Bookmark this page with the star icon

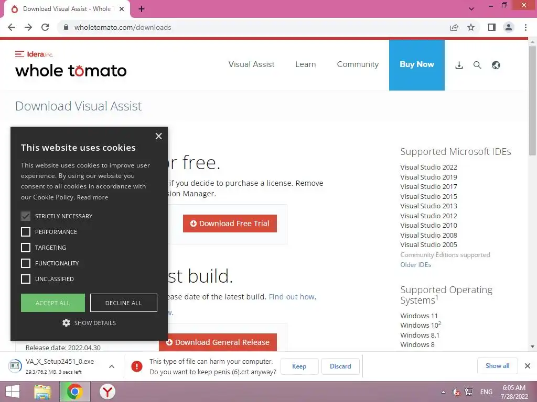471,27
